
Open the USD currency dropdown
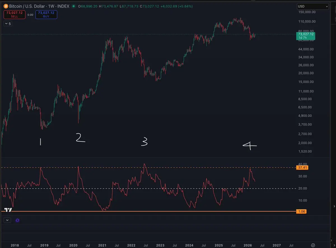click(313, 6)
